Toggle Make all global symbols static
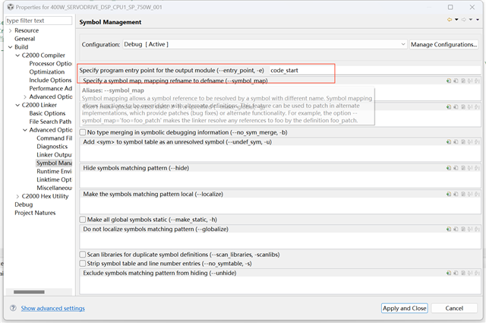 click(x=83, y=219)
